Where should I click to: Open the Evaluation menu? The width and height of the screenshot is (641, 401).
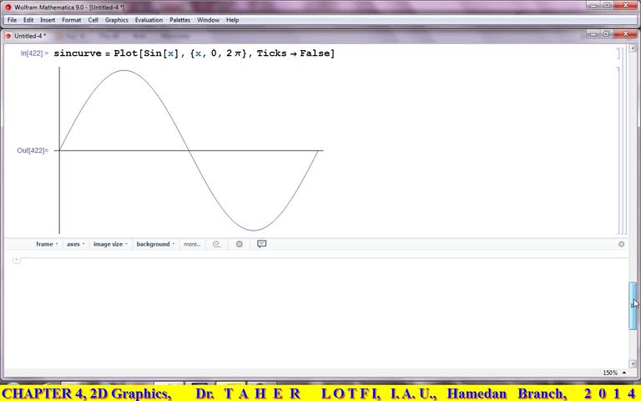(x=149, y=20)
